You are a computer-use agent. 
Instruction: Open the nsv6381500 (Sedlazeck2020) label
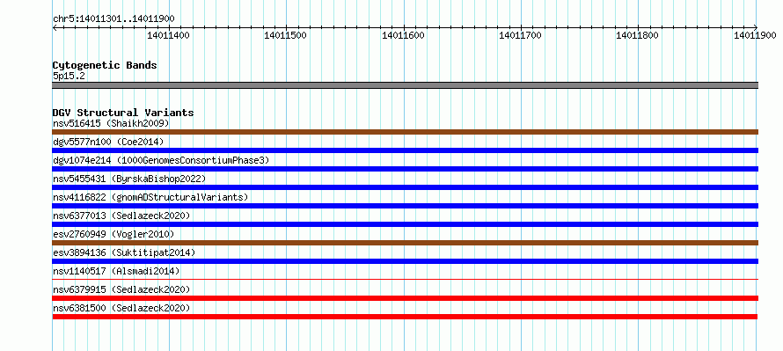point(121,308)
